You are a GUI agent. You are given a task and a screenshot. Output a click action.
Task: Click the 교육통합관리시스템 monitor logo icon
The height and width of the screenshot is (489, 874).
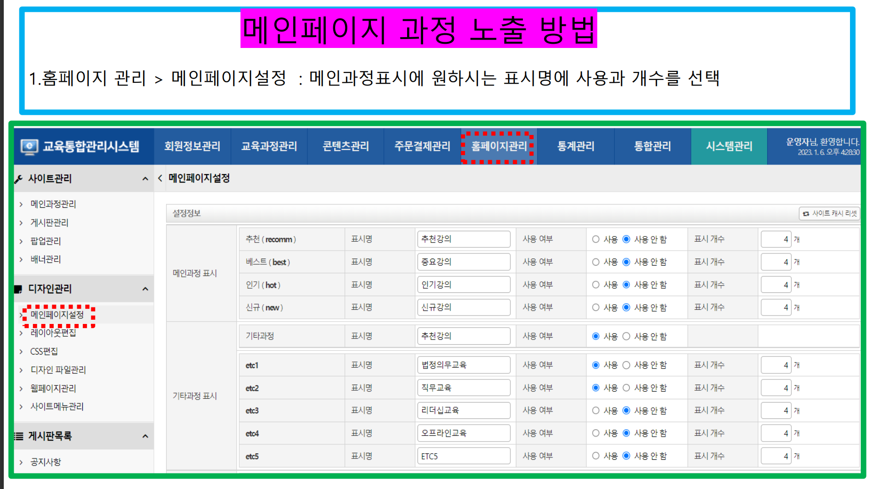point(29,147)
